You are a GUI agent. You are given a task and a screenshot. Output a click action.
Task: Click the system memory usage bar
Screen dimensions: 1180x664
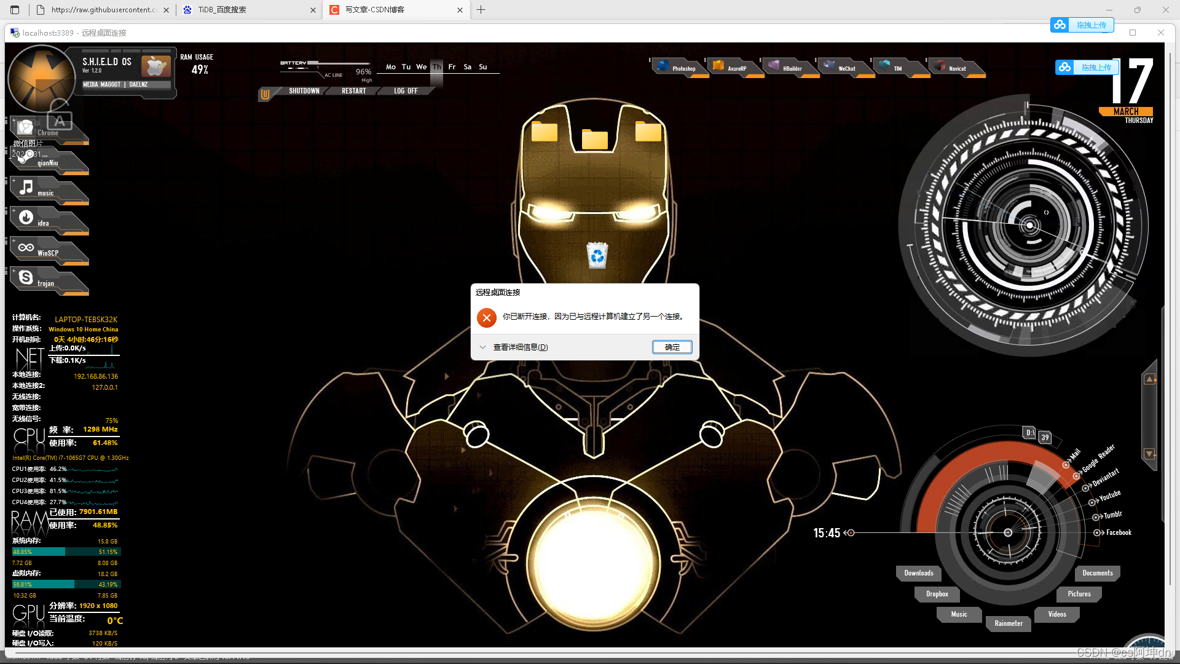click(x=66, y=552)
